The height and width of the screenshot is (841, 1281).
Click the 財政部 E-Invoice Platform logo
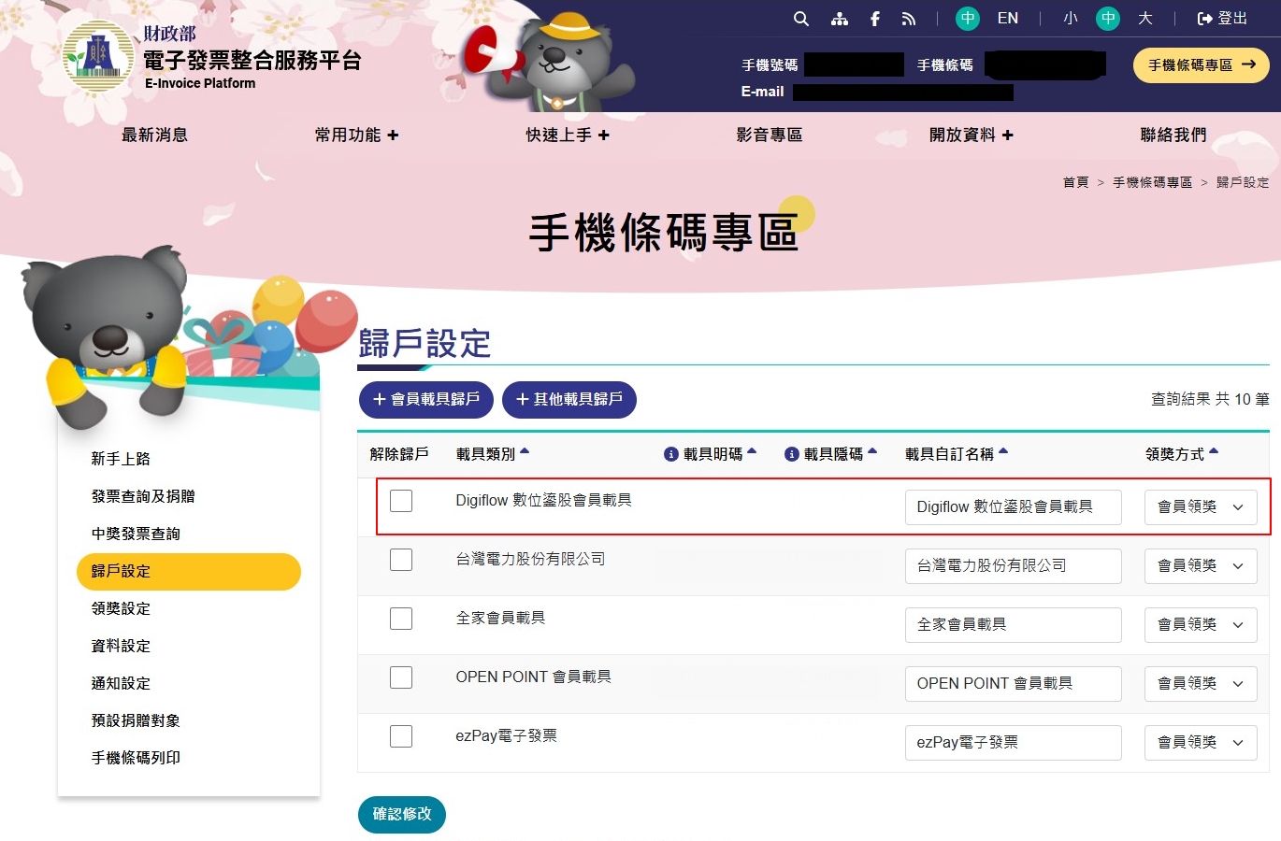(x=98, y=58)
